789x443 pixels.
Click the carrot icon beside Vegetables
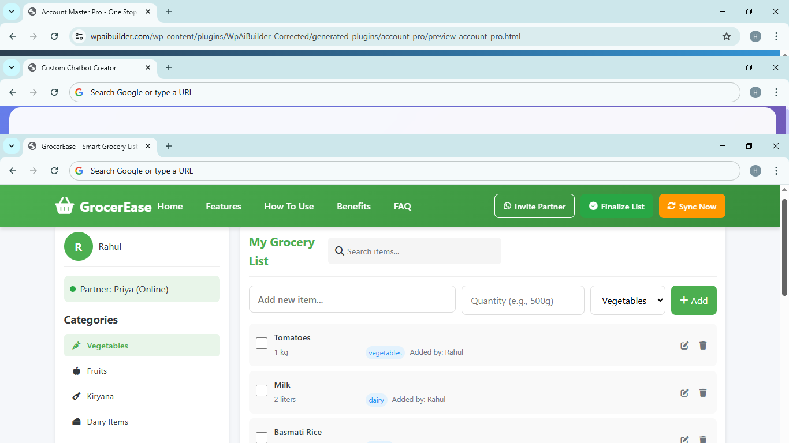pos(76,345)
